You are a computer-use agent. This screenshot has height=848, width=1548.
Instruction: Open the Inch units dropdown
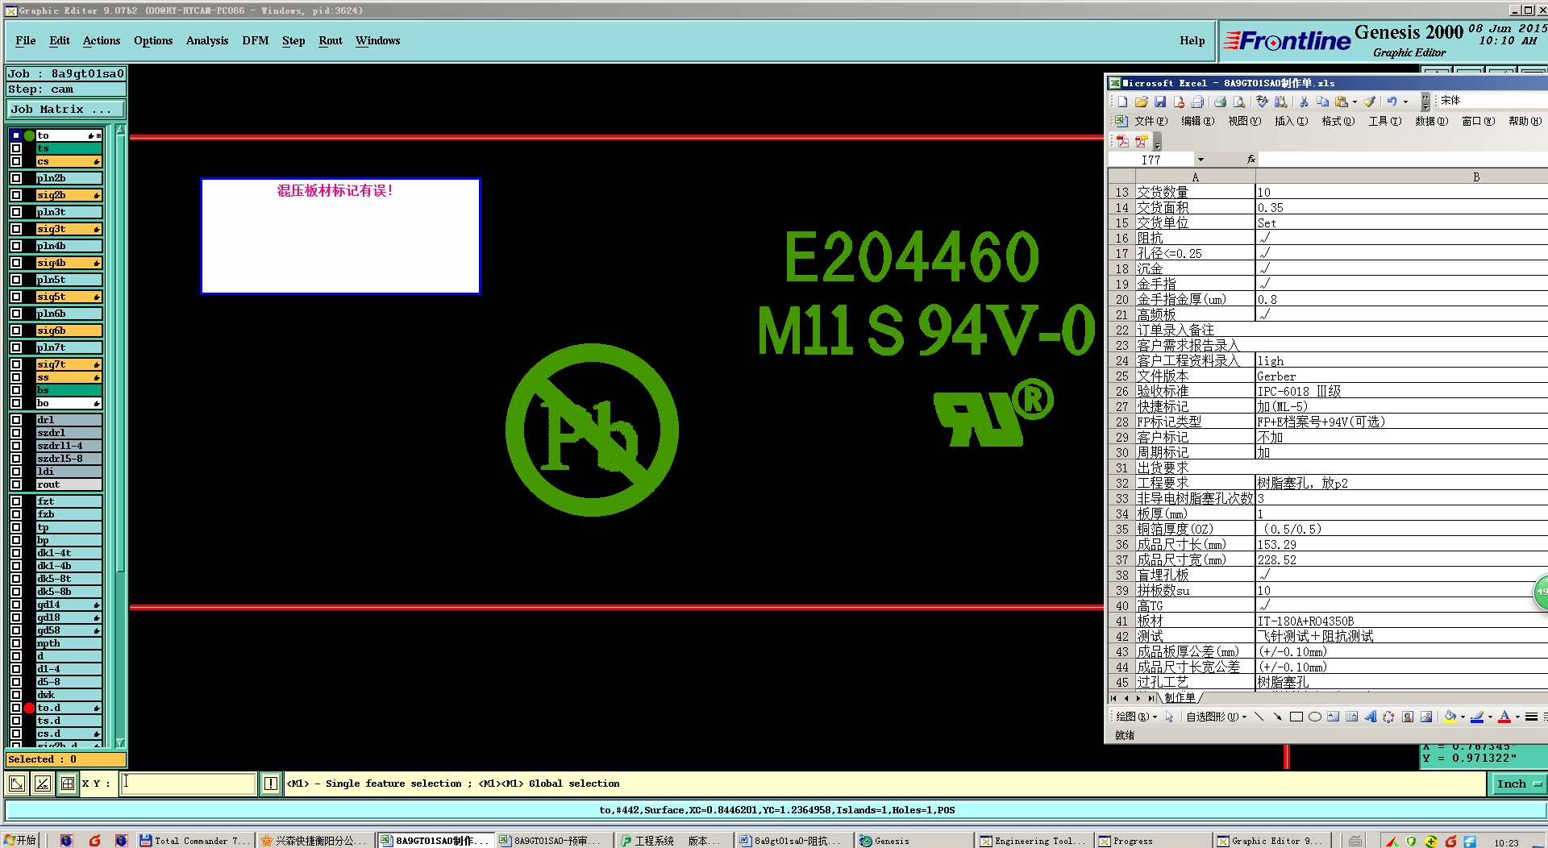[x=1517, y=784]
